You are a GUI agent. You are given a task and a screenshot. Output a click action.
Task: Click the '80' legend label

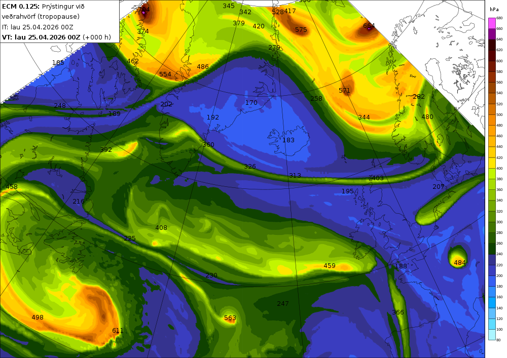(x=498, y=340)
